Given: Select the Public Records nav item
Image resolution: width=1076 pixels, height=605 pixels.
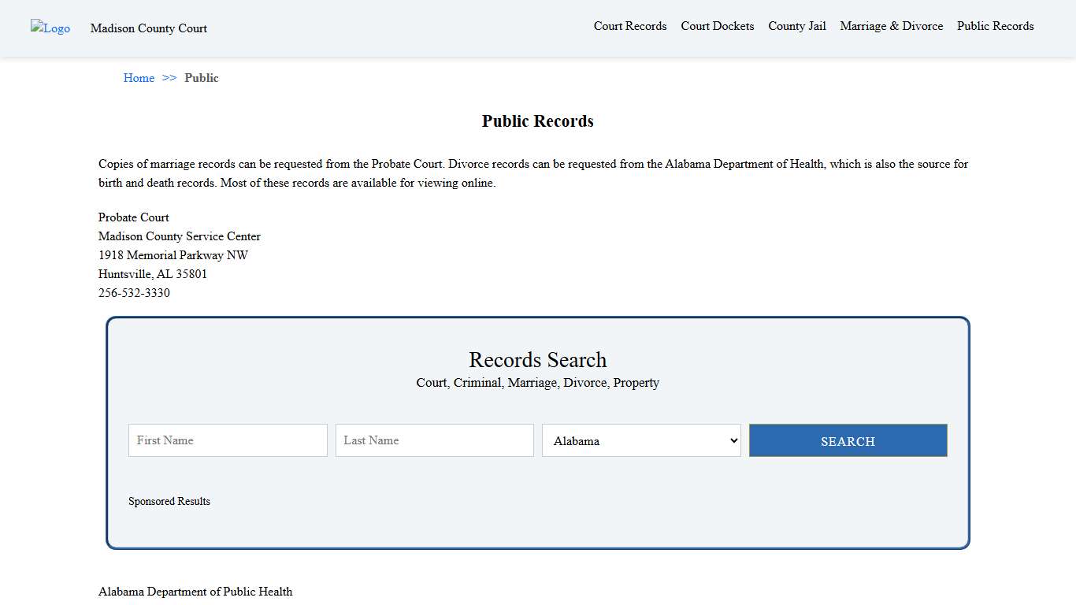Looking at the screenshot, I should coord(995,26).
